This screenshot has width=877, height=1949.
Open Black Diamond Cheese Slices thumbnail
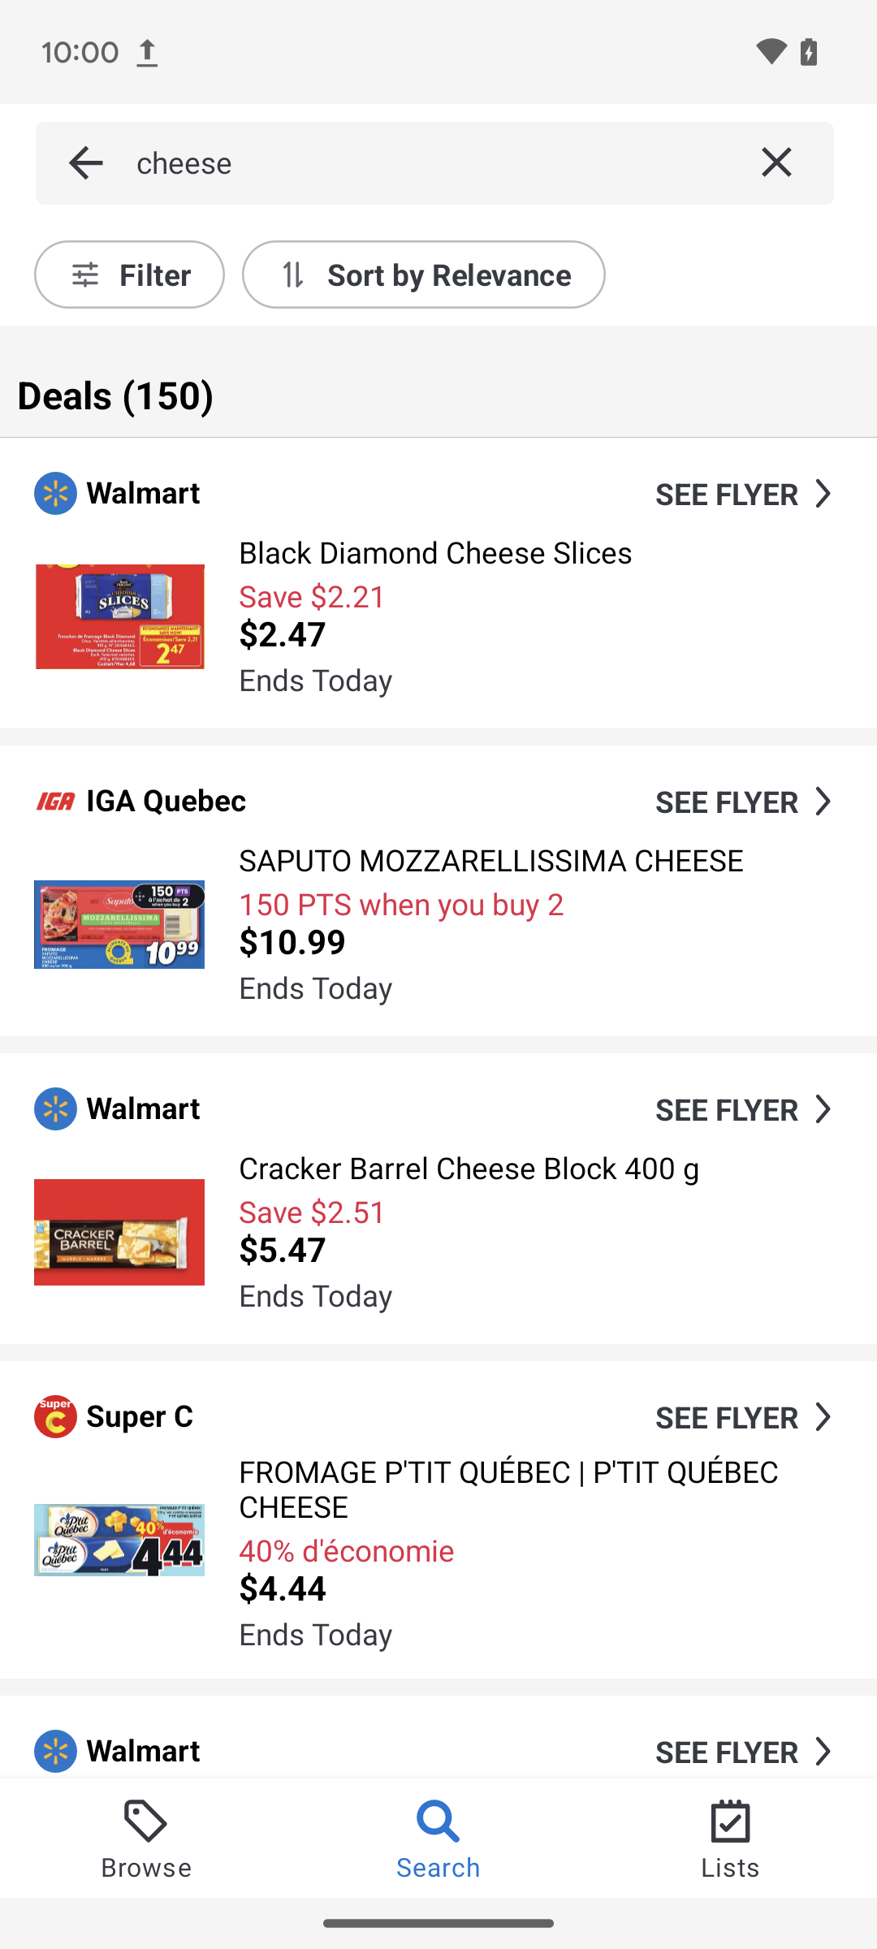point(119,616)
